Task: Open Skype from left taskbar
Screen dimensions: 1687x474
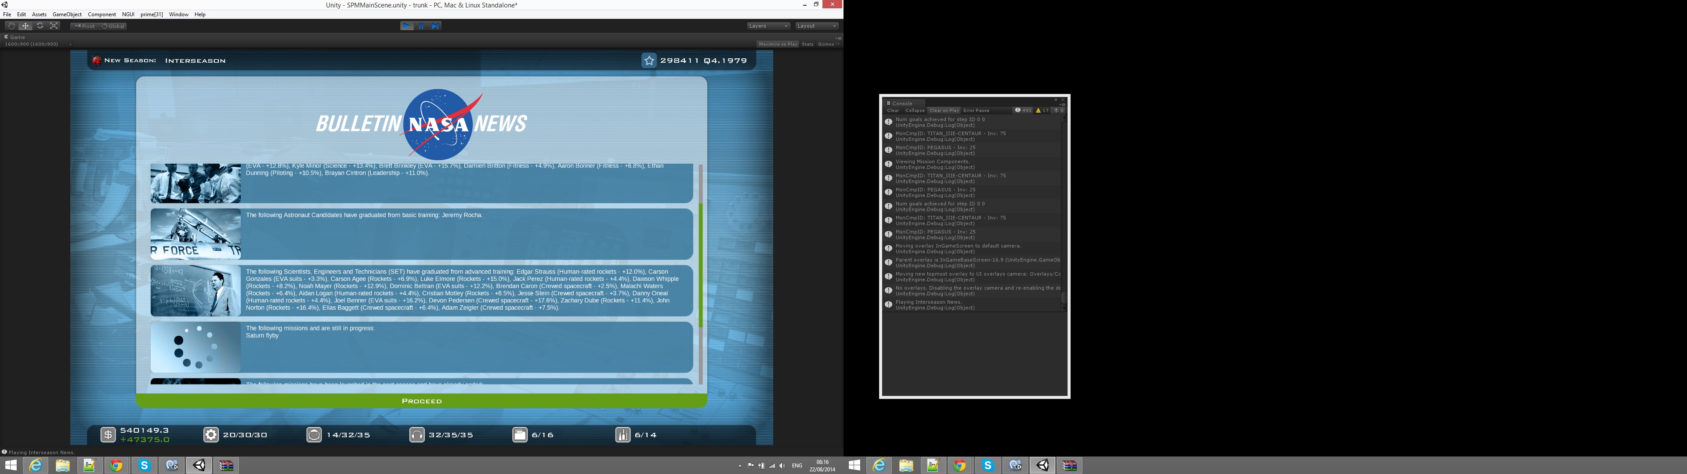Action: point(144,466)
